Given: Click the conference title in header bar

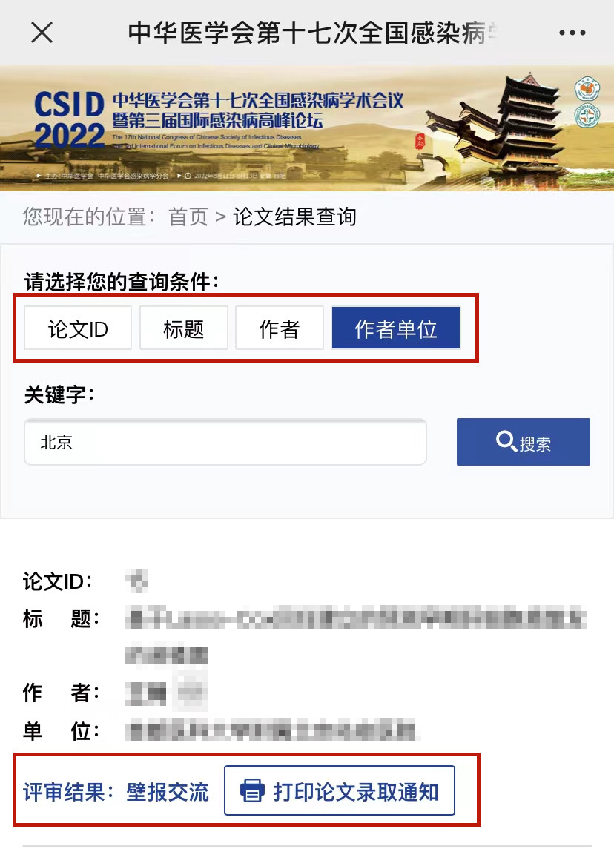Looking at the screenshot, I should 311,33.
